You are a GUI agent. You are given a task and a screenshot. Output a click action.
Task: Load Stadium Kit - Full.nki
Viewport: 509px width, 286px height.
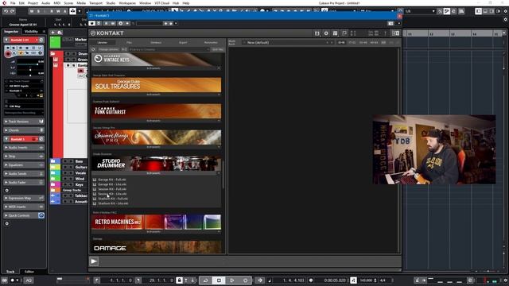(x=113, y=199)
